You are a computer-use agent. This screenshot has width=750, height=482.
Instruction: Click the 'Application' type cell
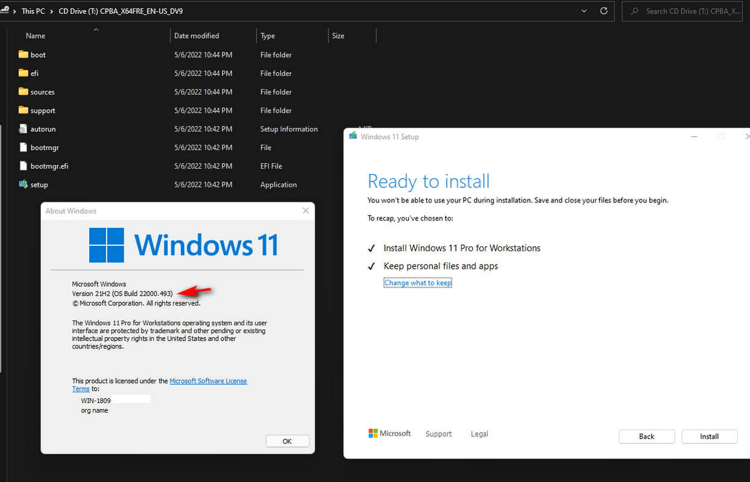[279, 184]
